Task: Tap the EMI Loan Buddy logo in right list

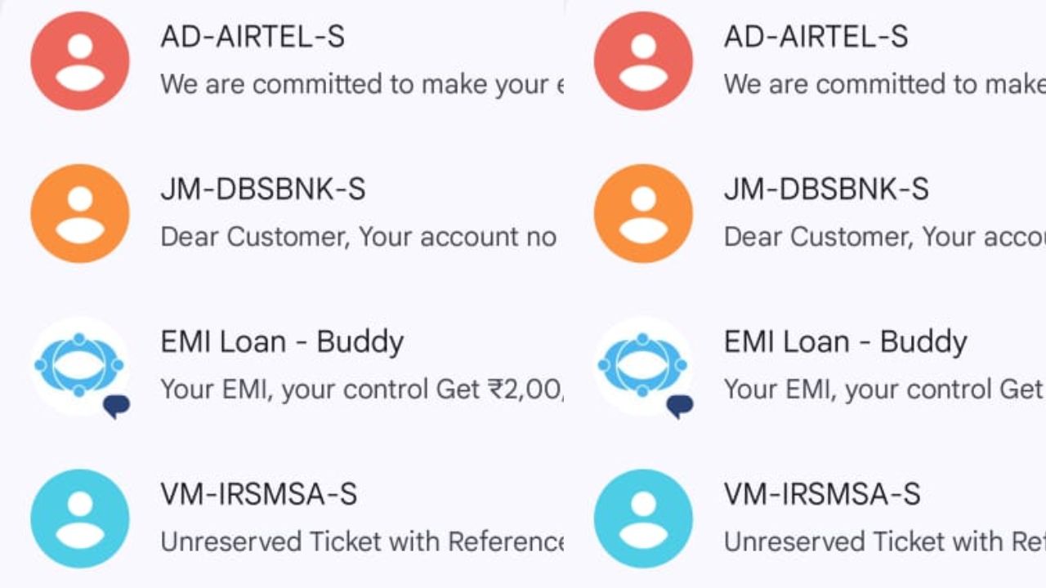Action: coord(643,366)
